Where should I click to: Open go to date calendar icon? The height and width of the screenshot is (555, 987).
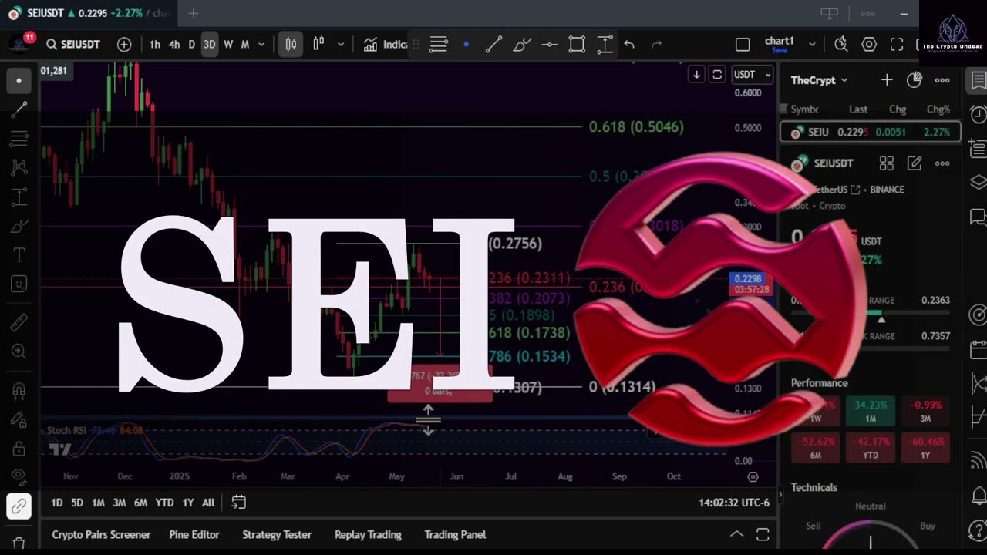(x=239, y=503)
